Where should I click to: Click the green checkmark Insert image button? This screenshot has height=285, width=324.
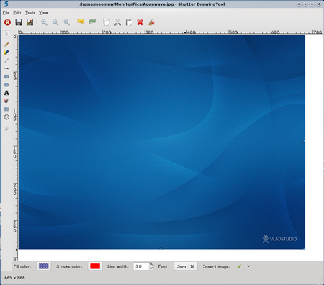[239, 266]
